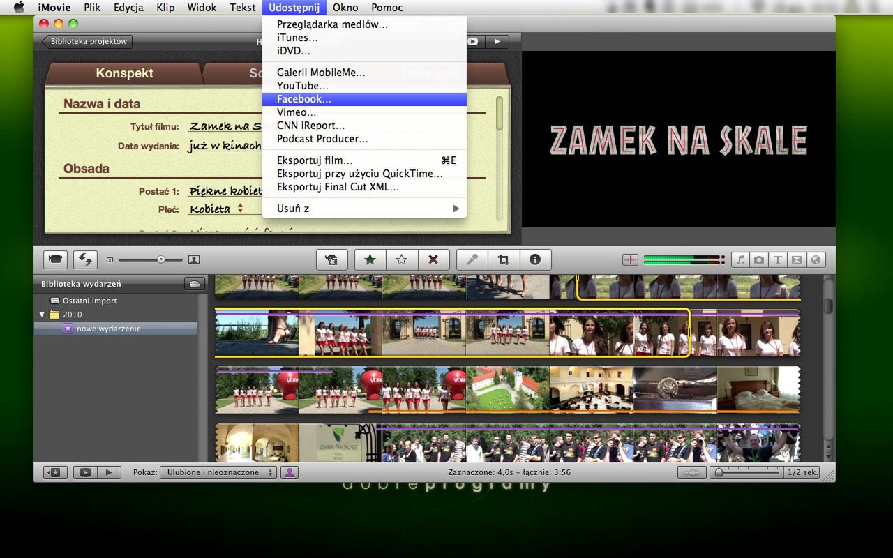
Task: Open the voiceover microphone tool
Action: pos(472,259)
